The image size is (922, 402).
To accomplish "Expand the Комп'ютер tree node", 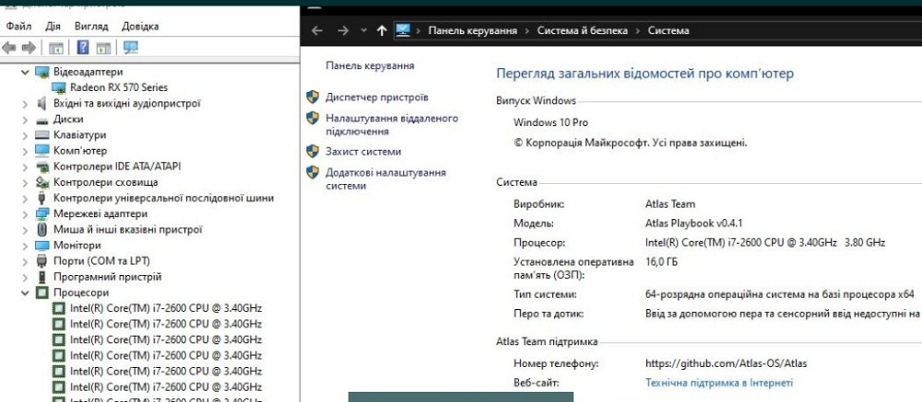I will 25,151.
